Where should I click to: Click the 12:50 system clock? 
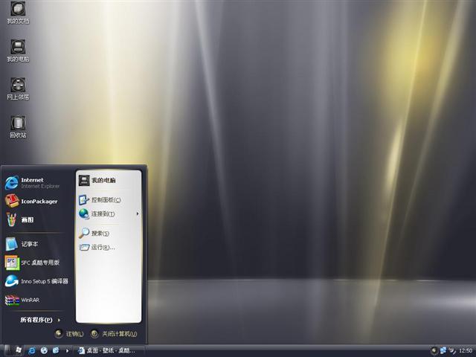pyautogui.click(x=466, y=351)
